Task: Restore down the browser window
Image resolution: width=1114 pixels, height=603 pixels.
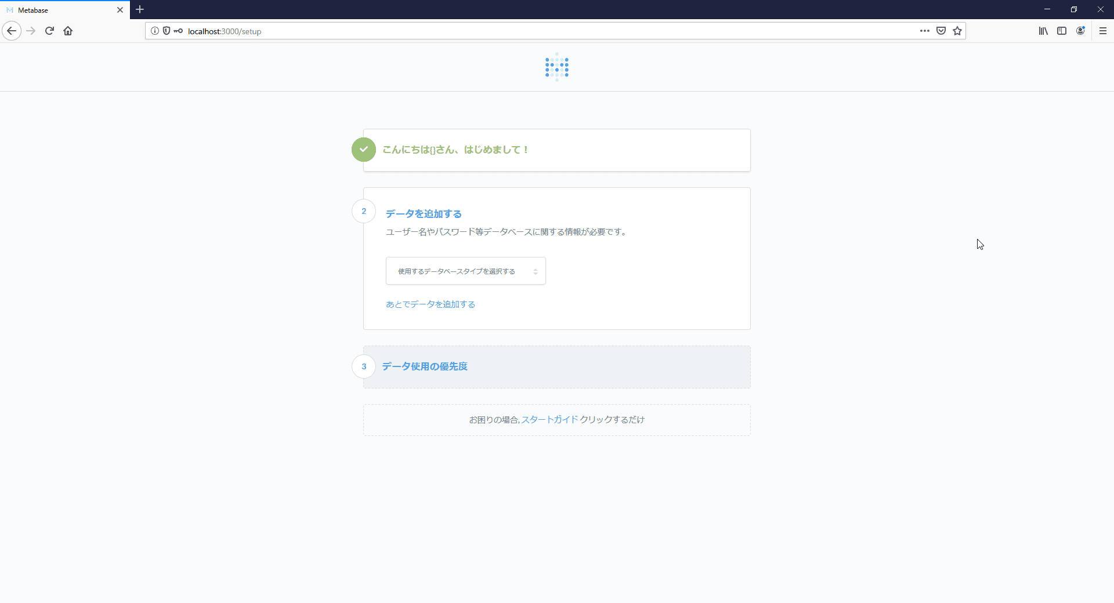Action: pos(1074,9)
